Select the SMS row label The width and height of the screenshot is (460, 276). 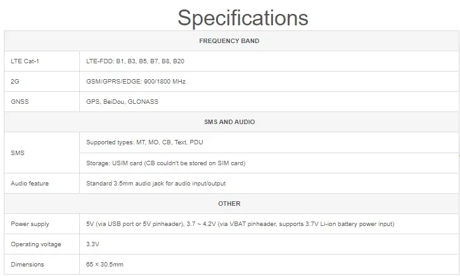click(18, 153)
